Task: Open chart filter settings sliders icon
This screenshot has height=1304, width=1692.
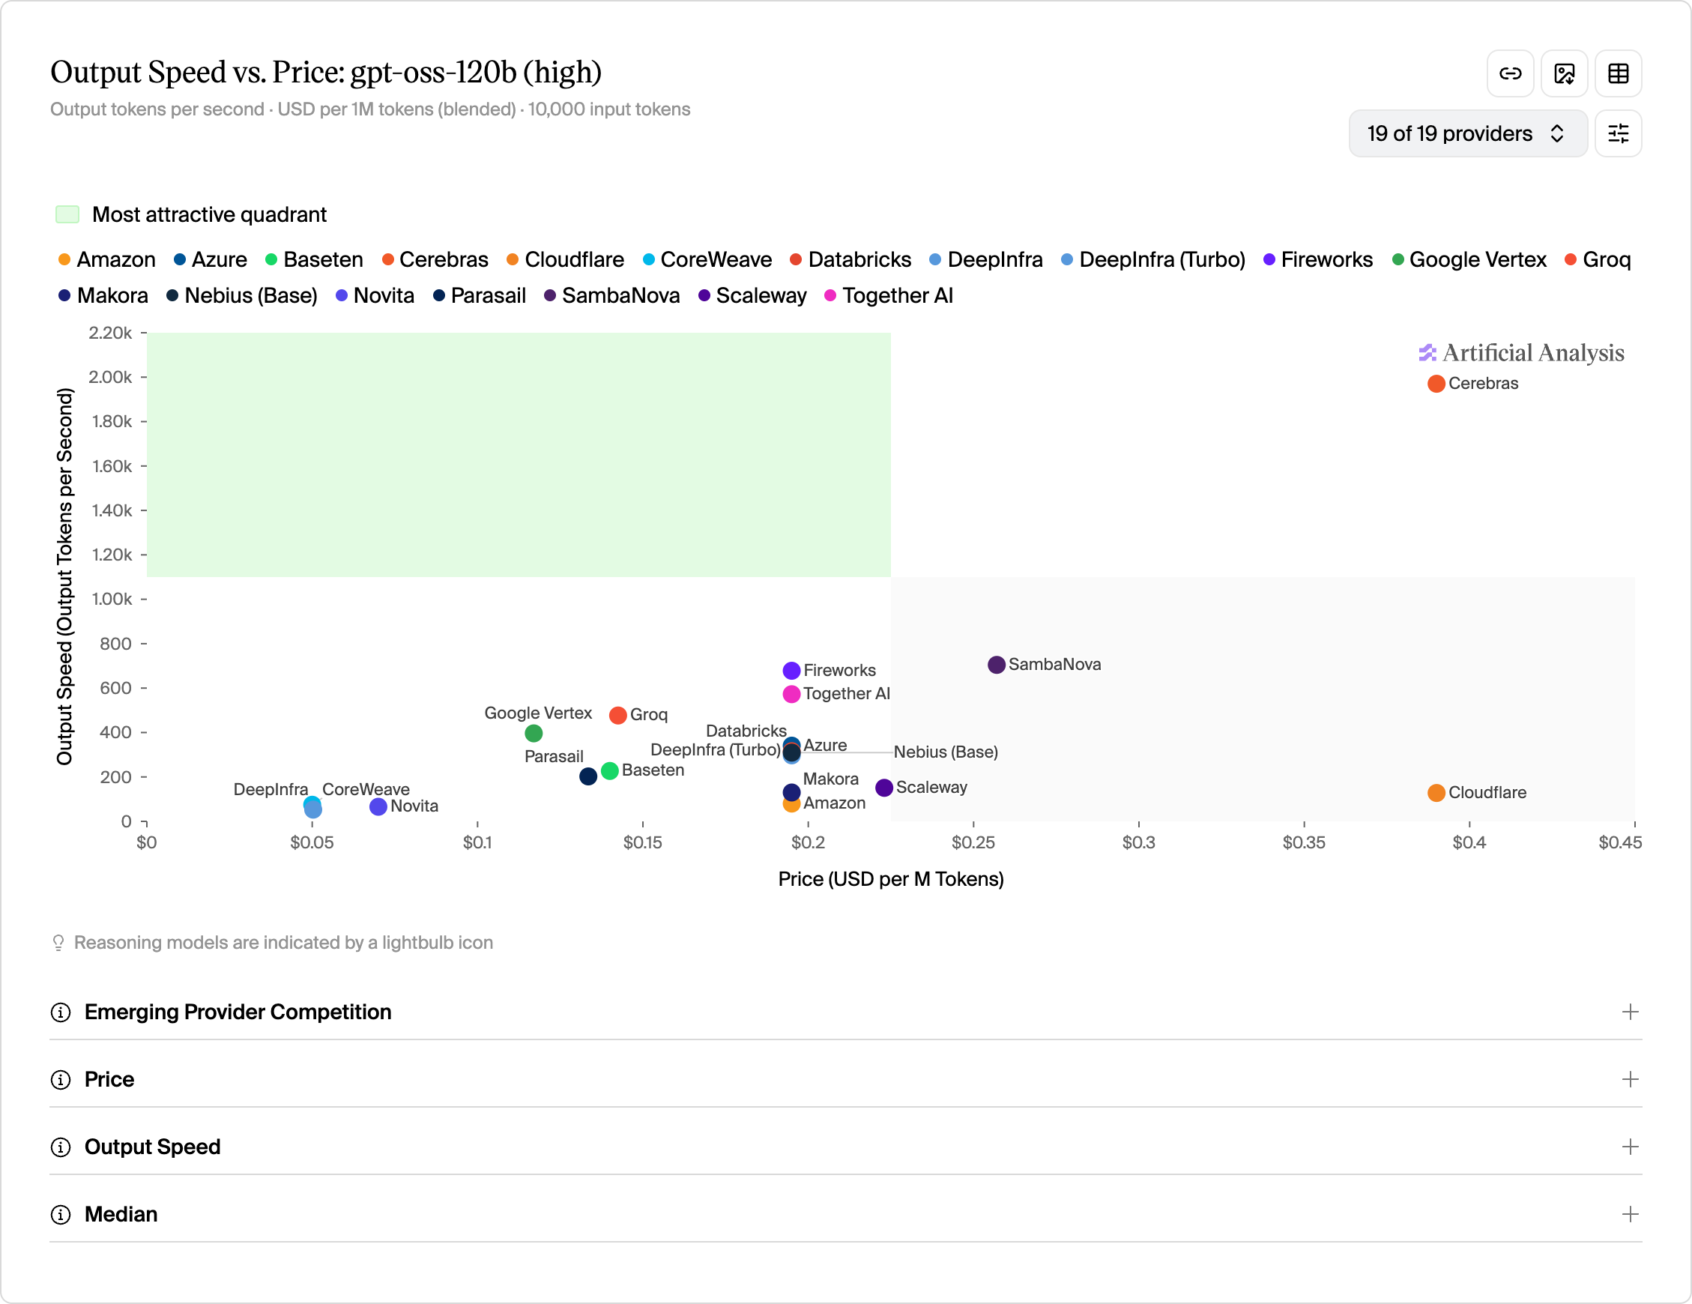Action: click(x=1619, y=133)
